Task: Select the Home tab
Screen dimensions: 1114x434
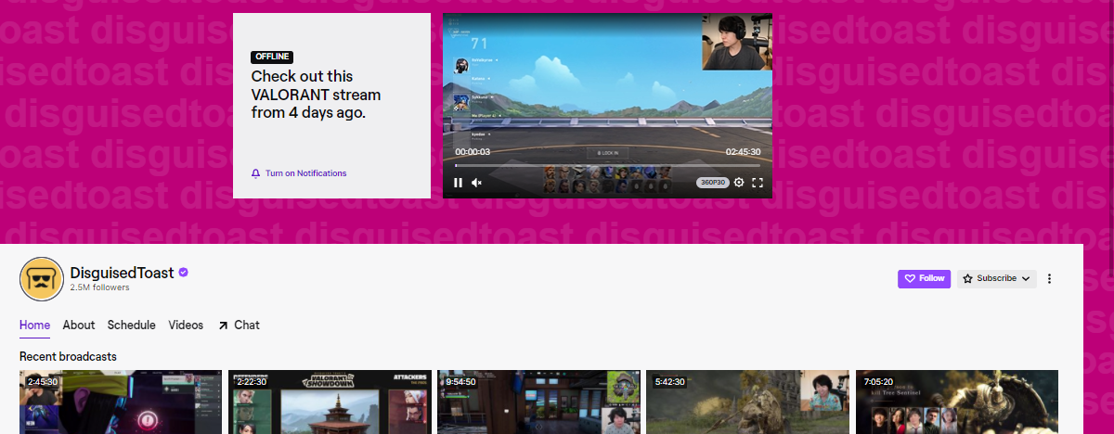Action: tap(34, 325)
